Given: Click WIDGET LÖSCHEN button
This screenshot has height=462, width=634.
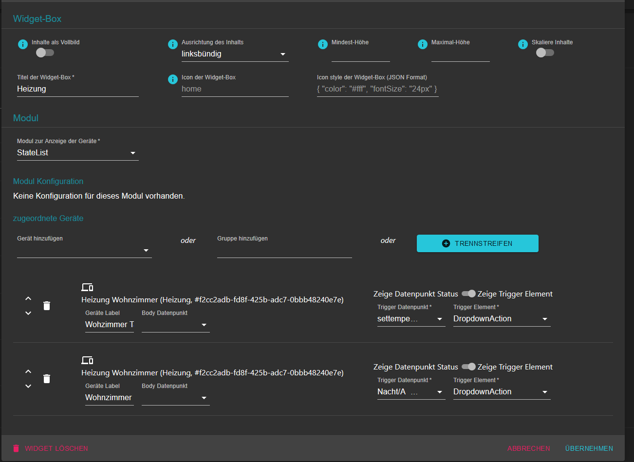Looking at the screenshot, I should coord(50,448).
